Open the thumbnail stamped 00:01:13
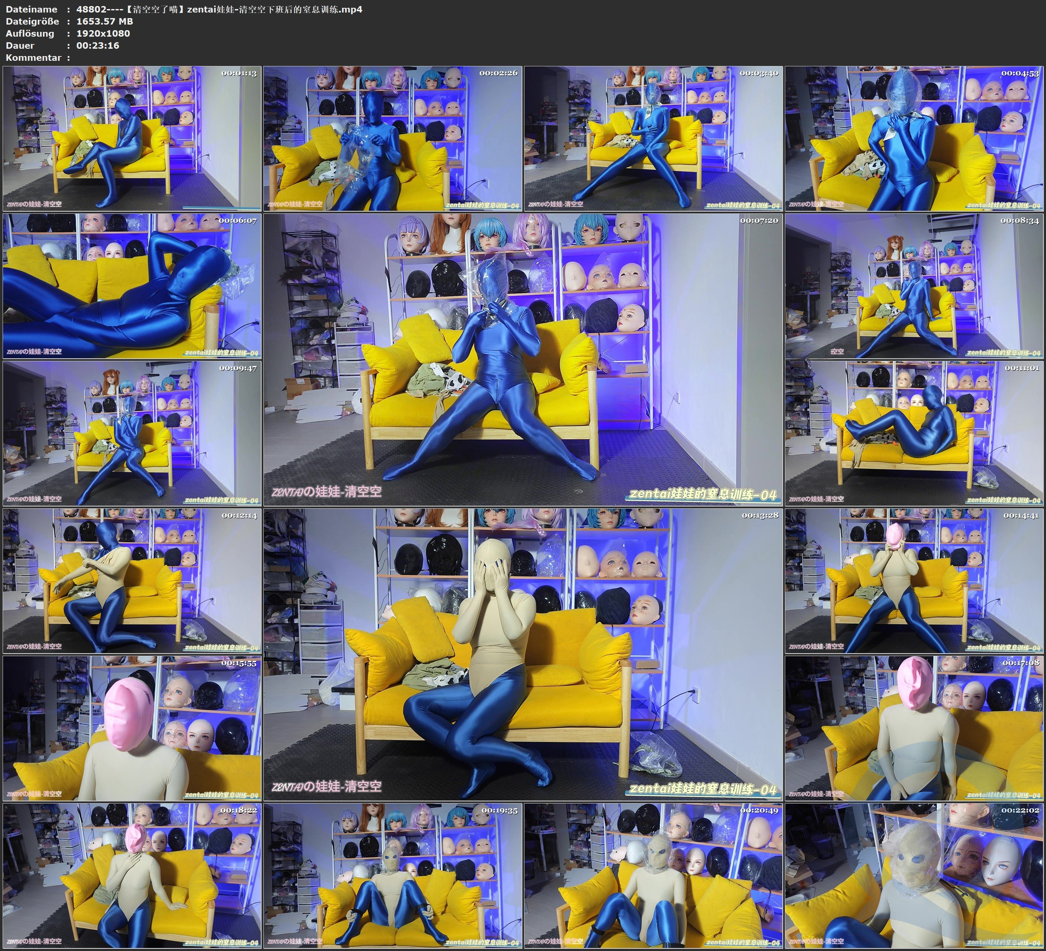This screenshot has height=951, width=1046. [132, 138]
